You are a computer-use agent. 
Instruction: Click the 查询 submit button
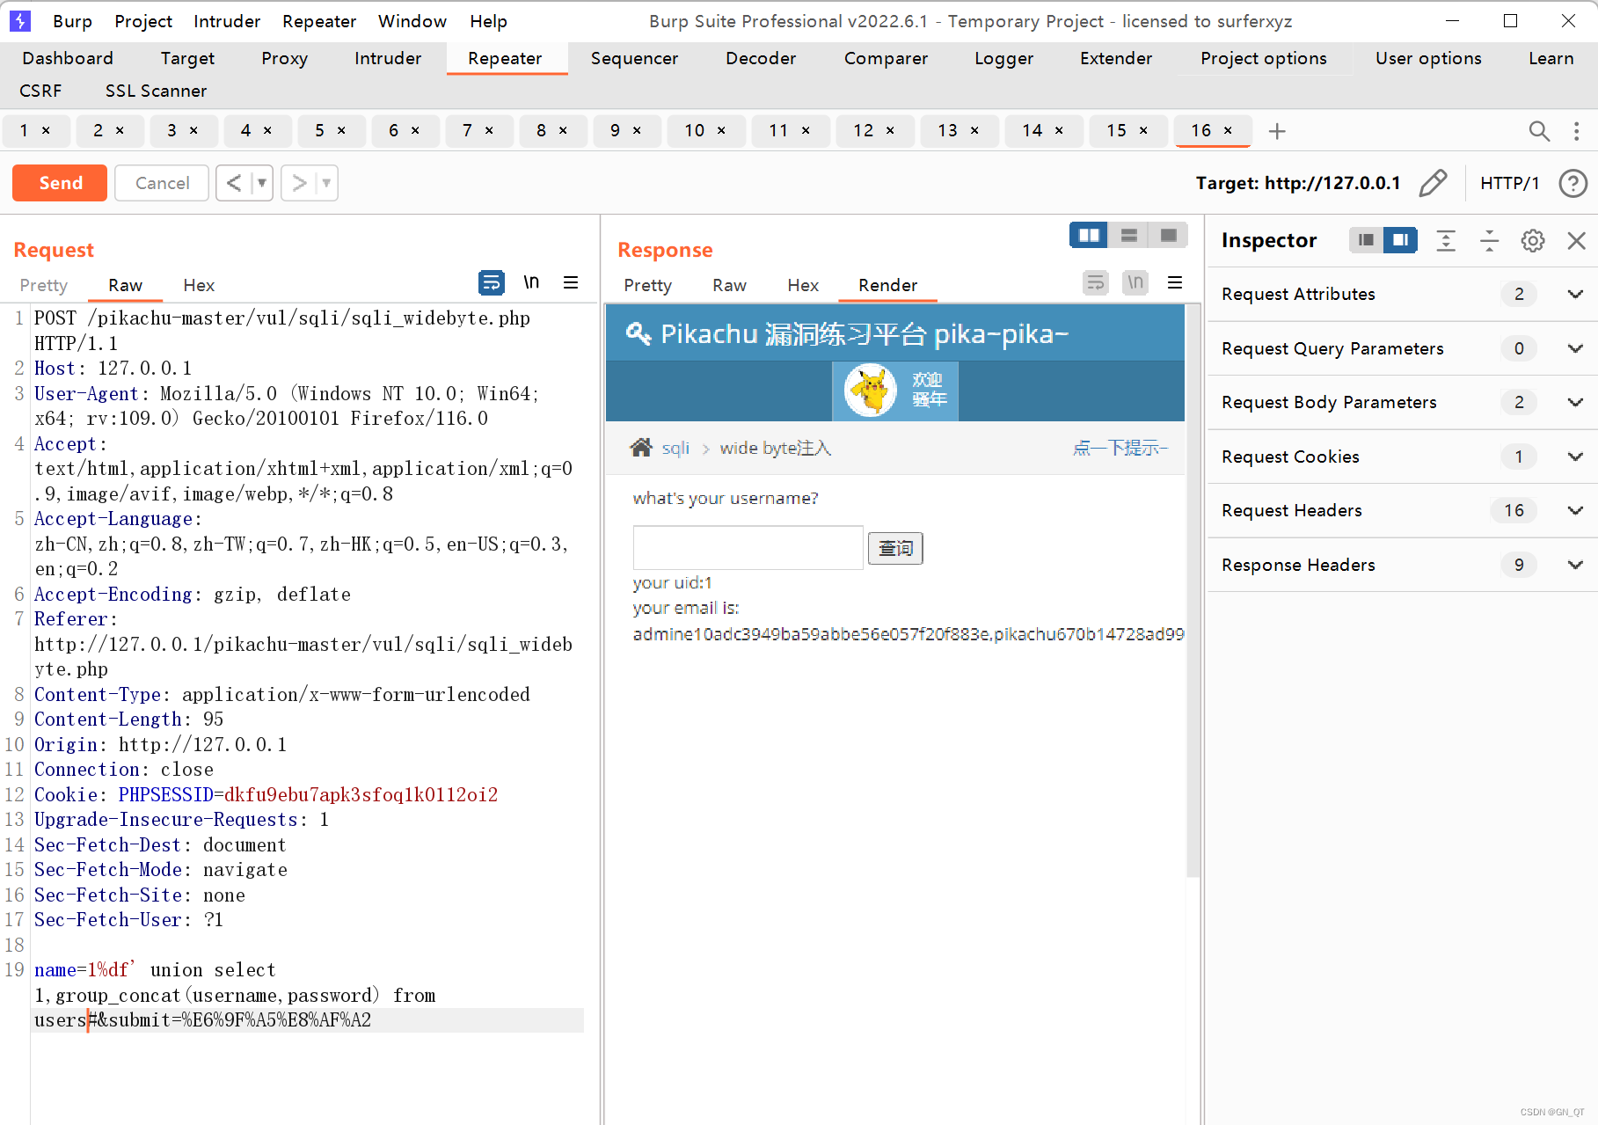(895, 548)
